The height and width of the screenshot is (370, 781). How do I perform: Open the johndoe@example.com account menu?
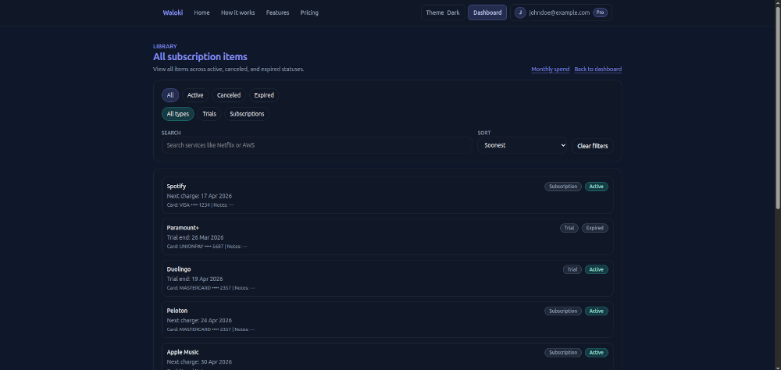[559, 12]
